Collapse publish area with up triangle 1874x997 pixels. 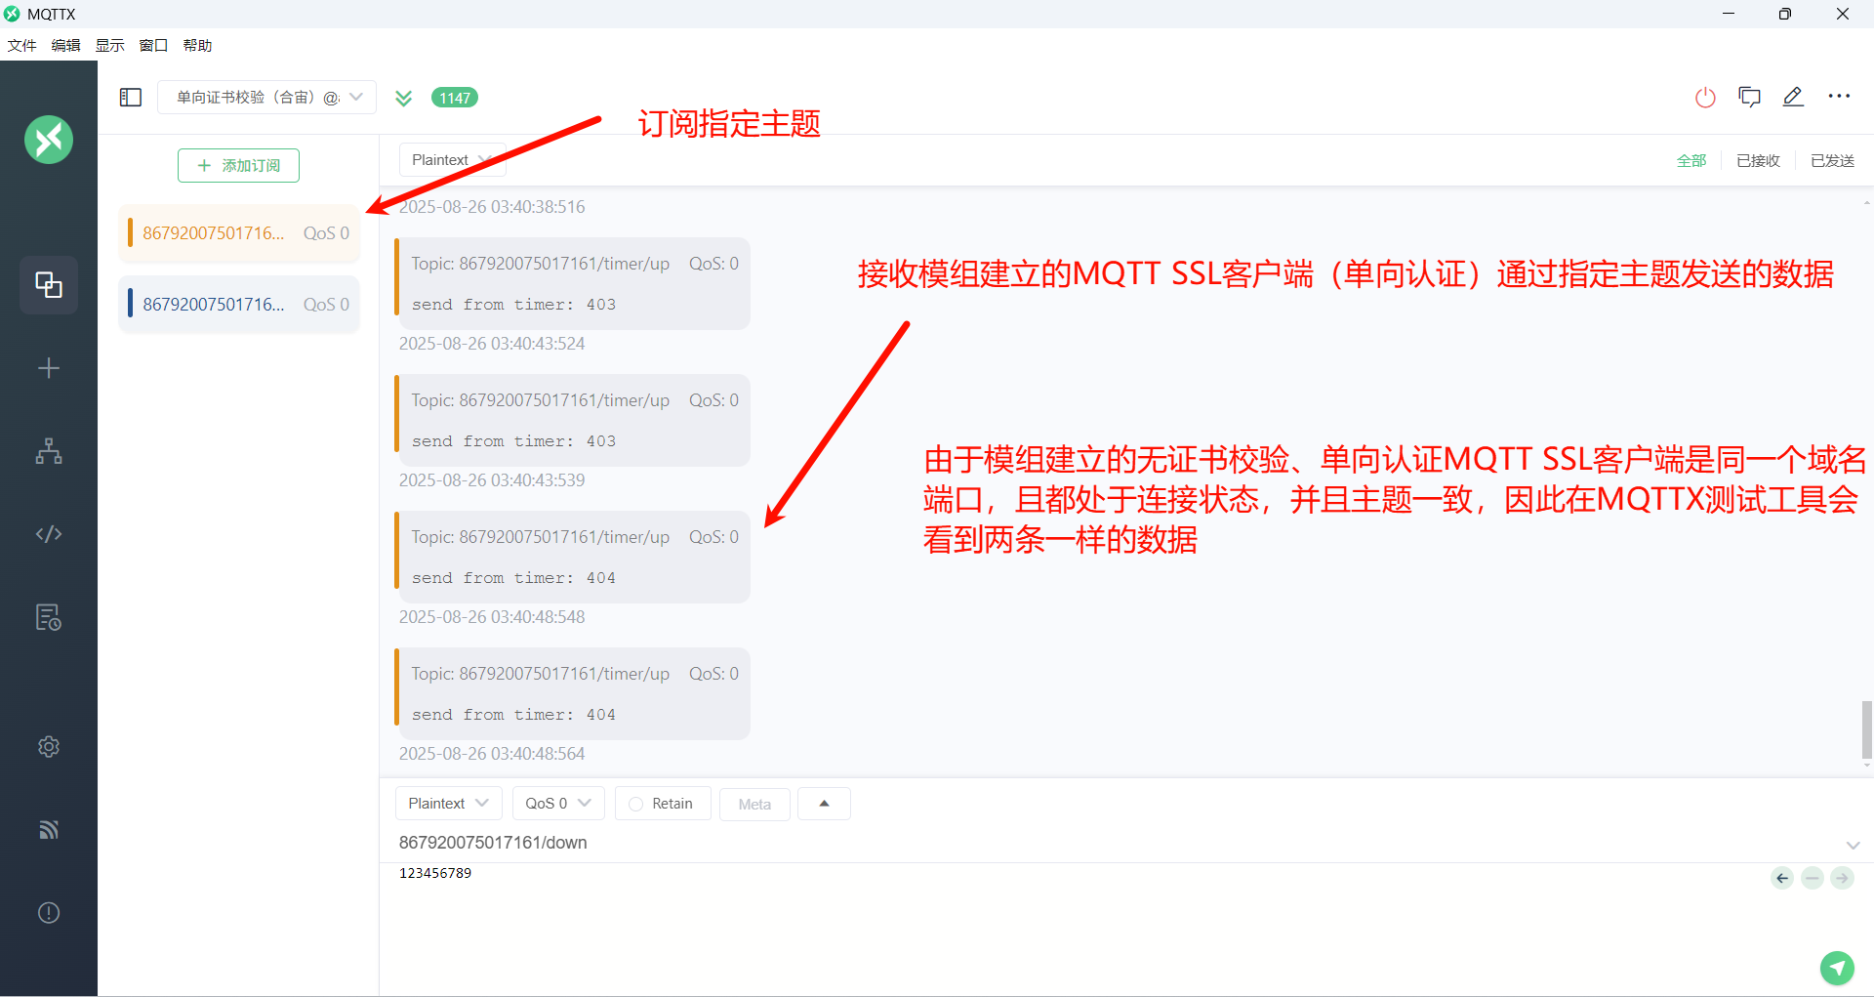coord(824,804)
